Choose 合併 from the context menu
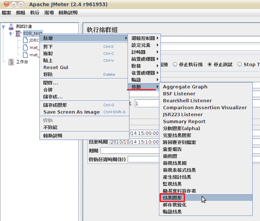This screenshot has height=221, width=260. point(84,90)
